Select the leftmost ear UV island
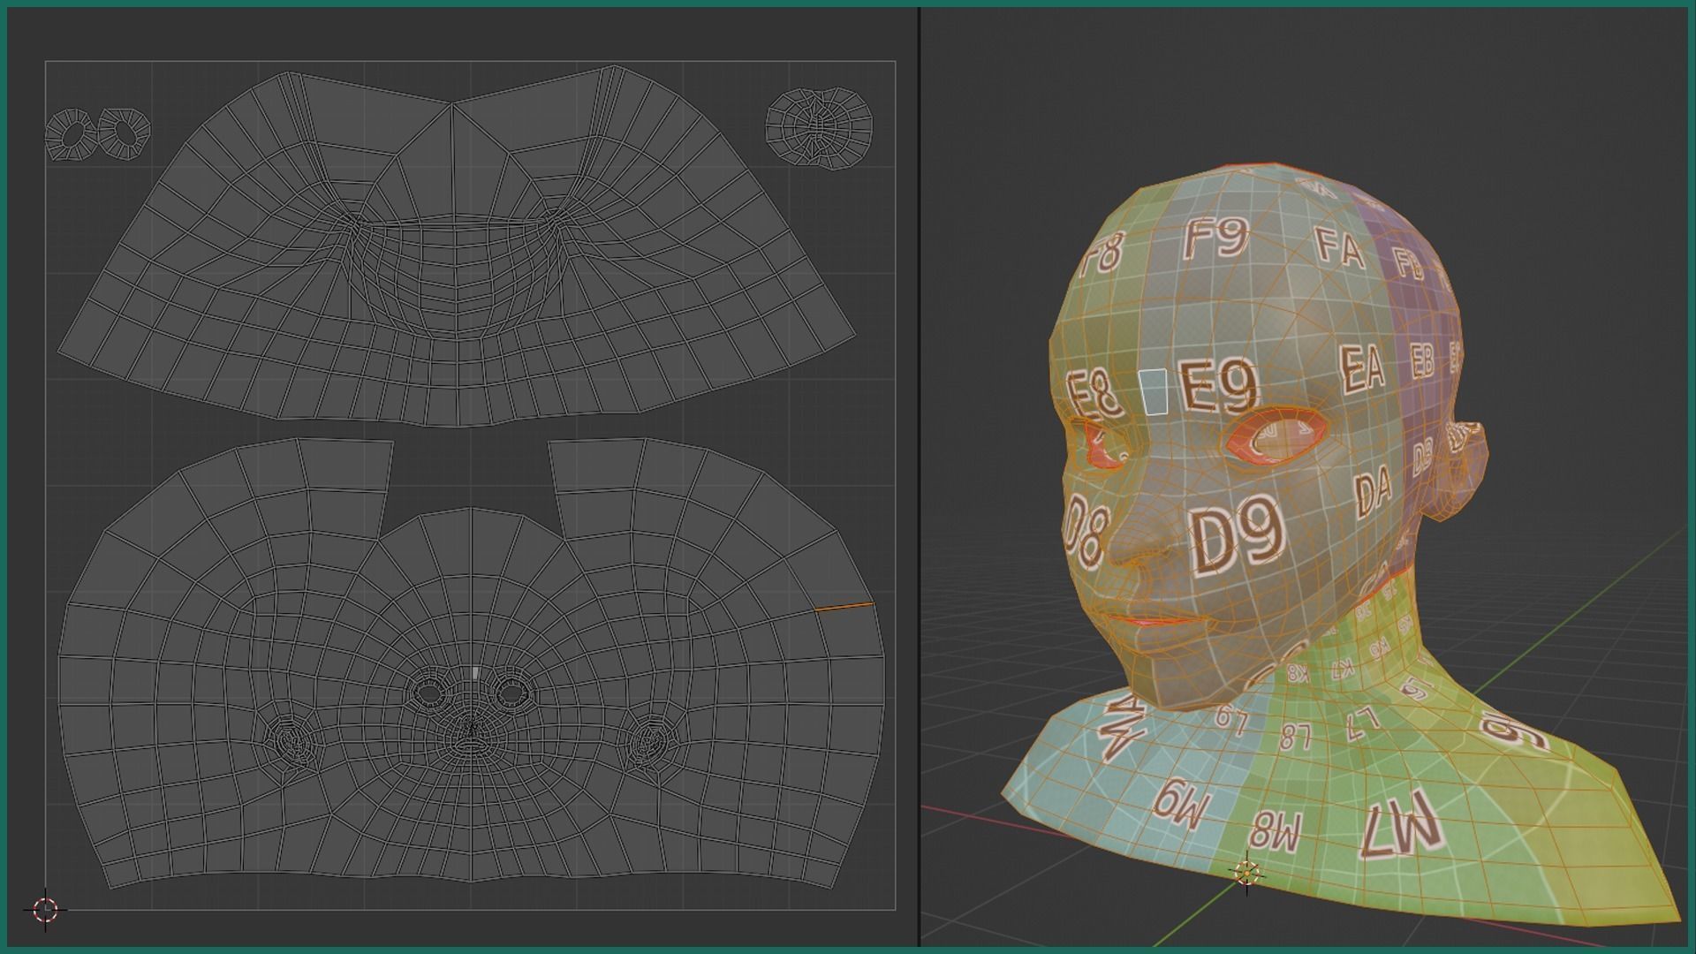The image size is (1696, 954). coord(71,135)
